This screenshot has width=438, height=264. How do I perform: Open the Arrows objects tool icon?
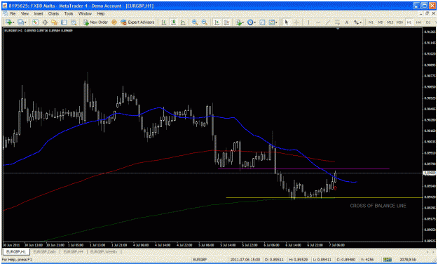(356, 22)
